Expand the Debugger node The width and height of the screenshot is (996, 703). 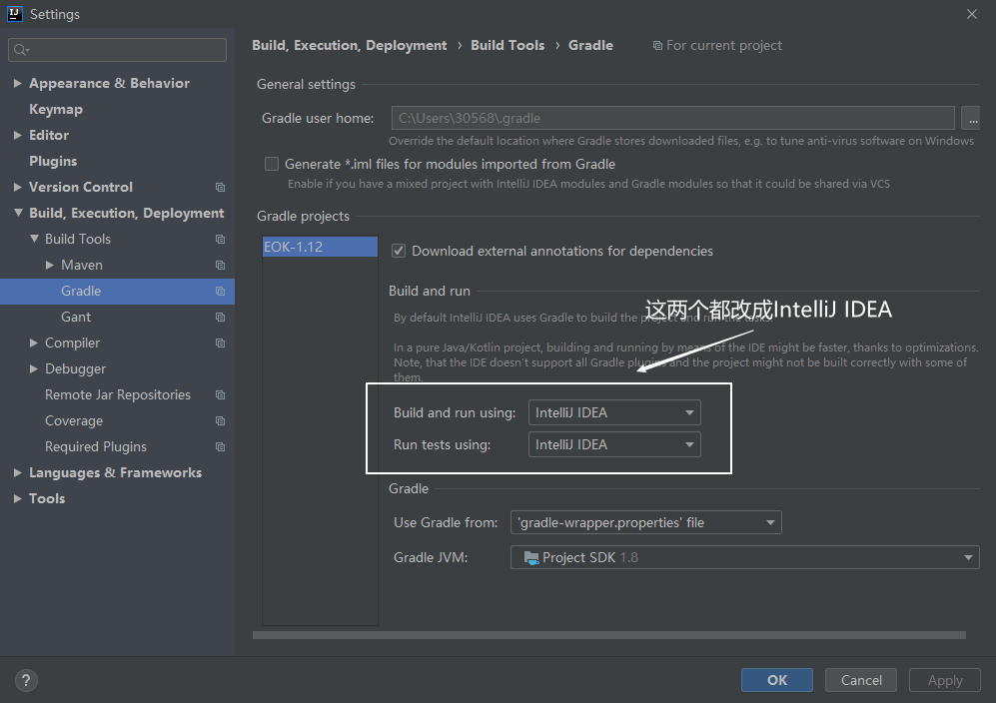click(34, 369)
